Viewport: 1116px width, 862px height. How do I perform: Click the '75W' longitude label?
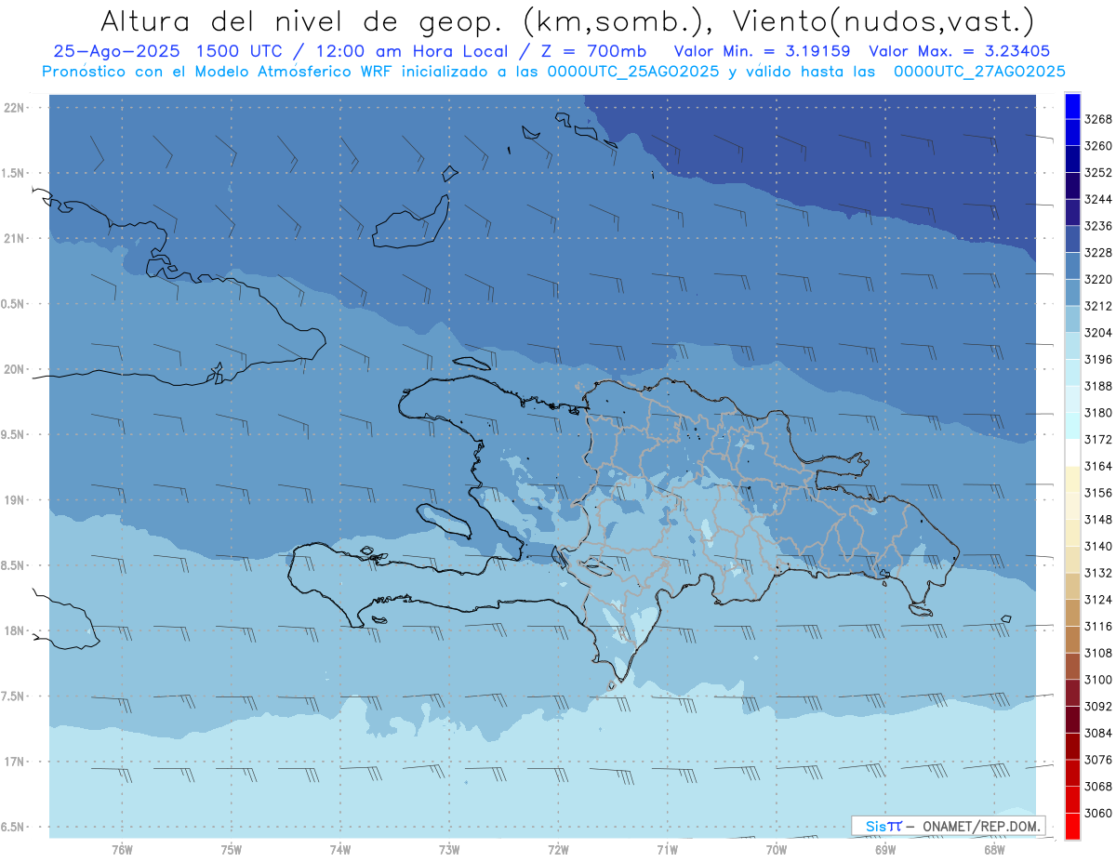click(x=232, y=849)
